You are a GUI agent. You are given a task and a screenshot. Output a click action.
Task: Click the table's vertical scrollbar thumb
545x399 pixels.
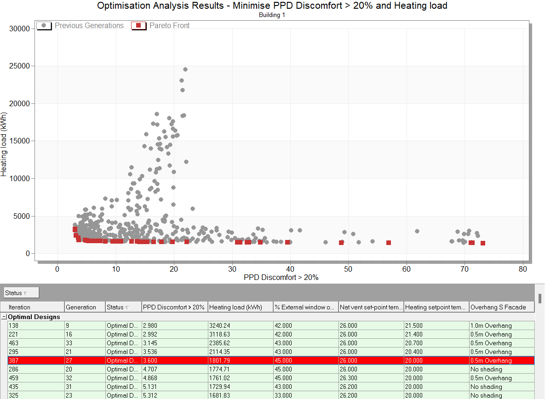click(x=540, y=298)
